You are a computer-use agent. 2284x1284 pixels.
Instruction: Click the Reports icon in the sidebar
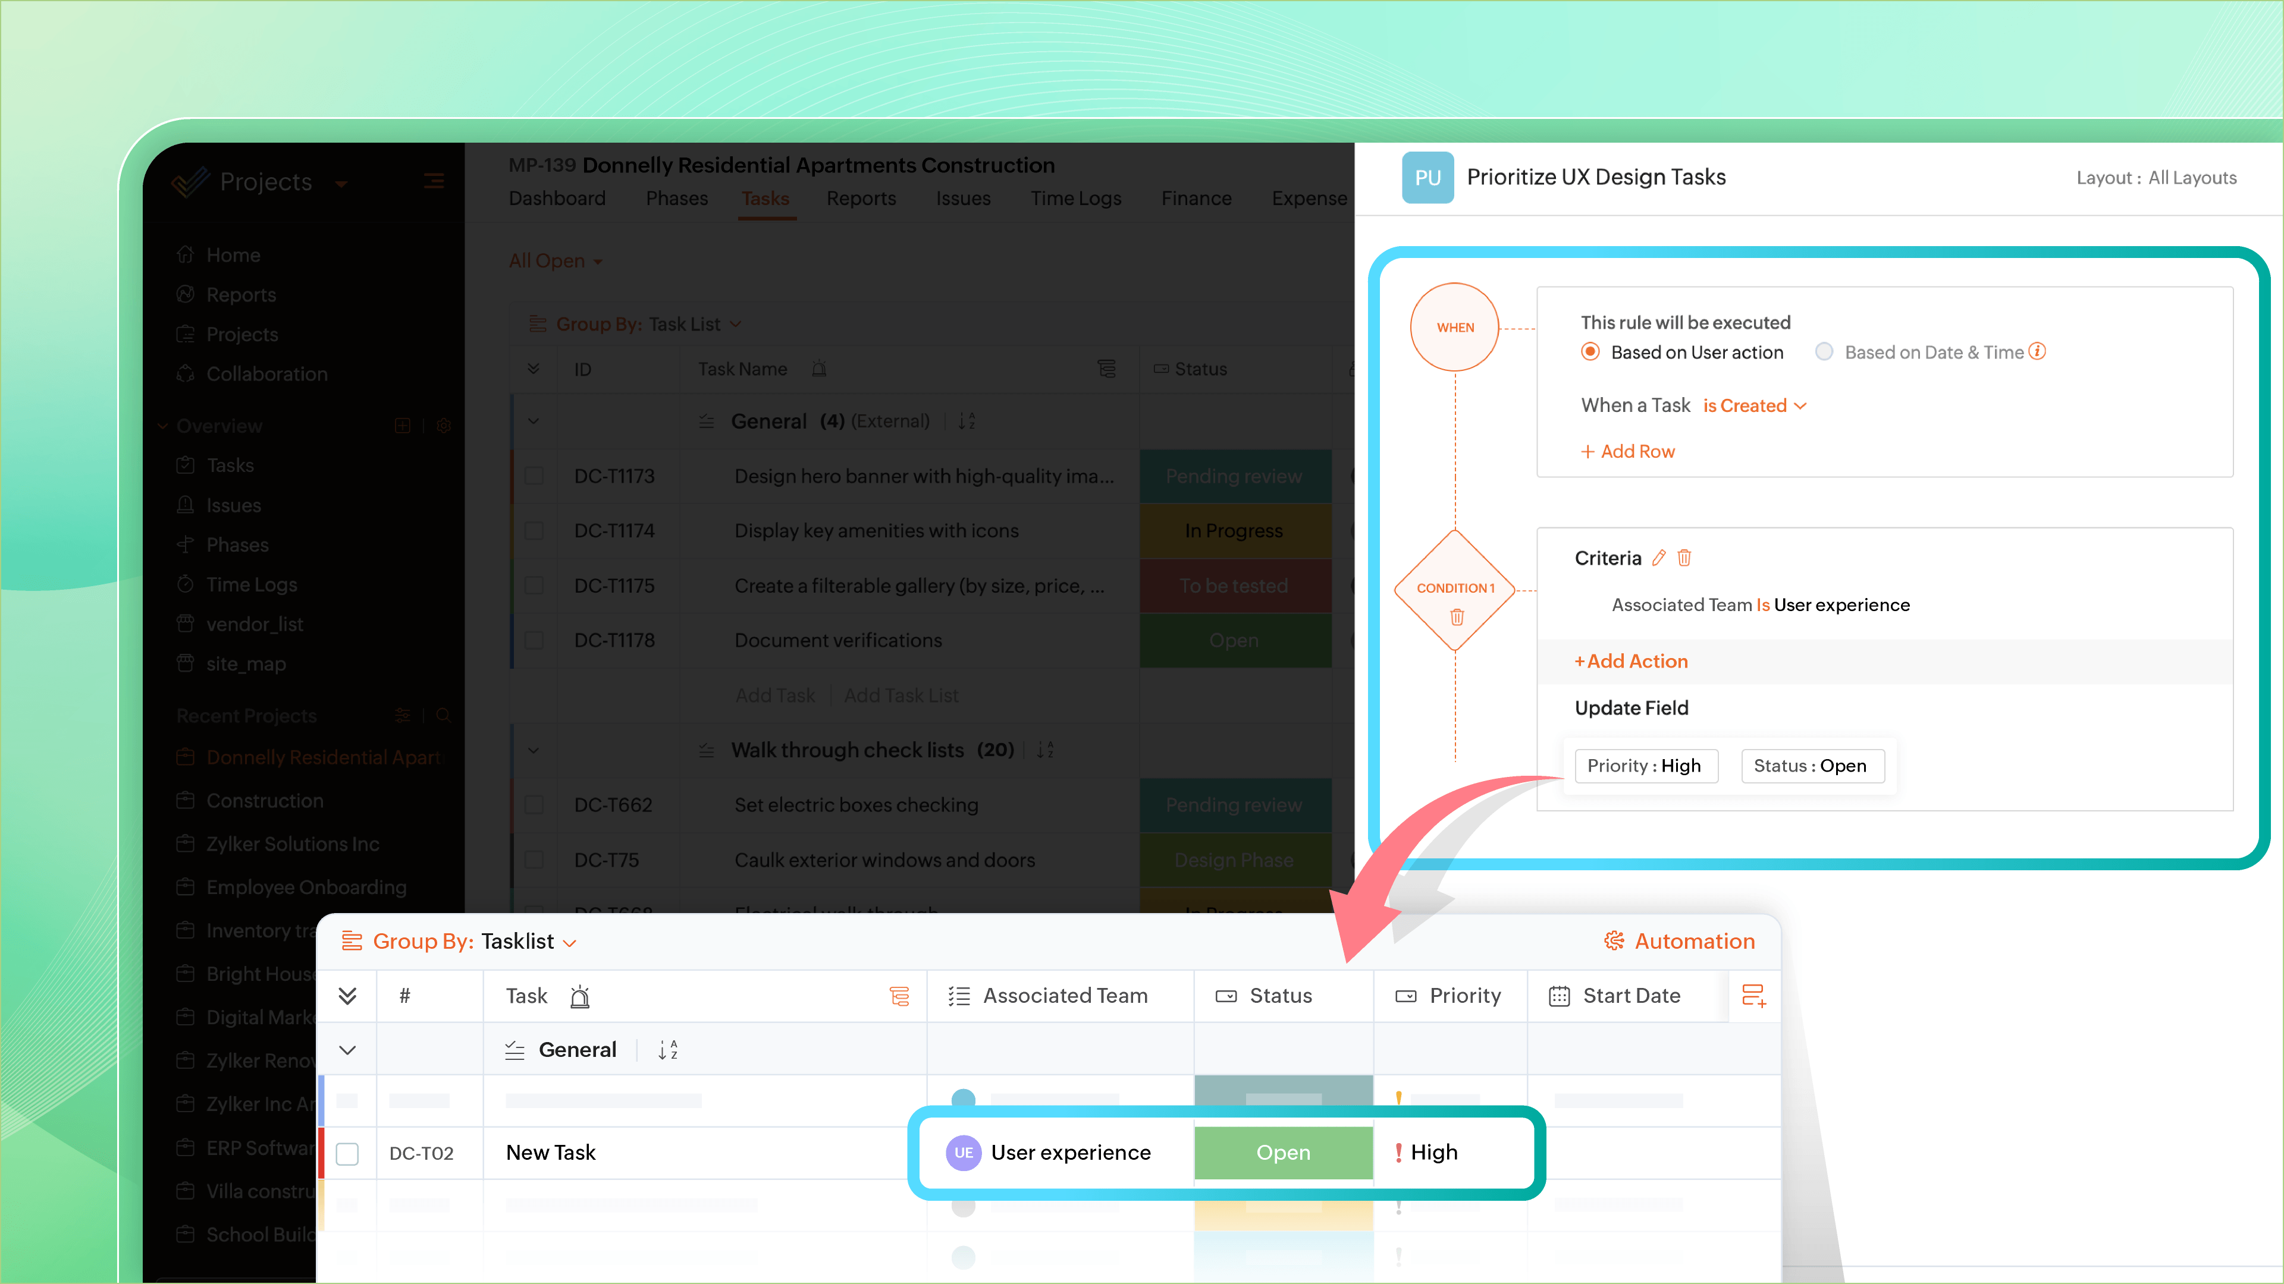(x=186, y=294)
